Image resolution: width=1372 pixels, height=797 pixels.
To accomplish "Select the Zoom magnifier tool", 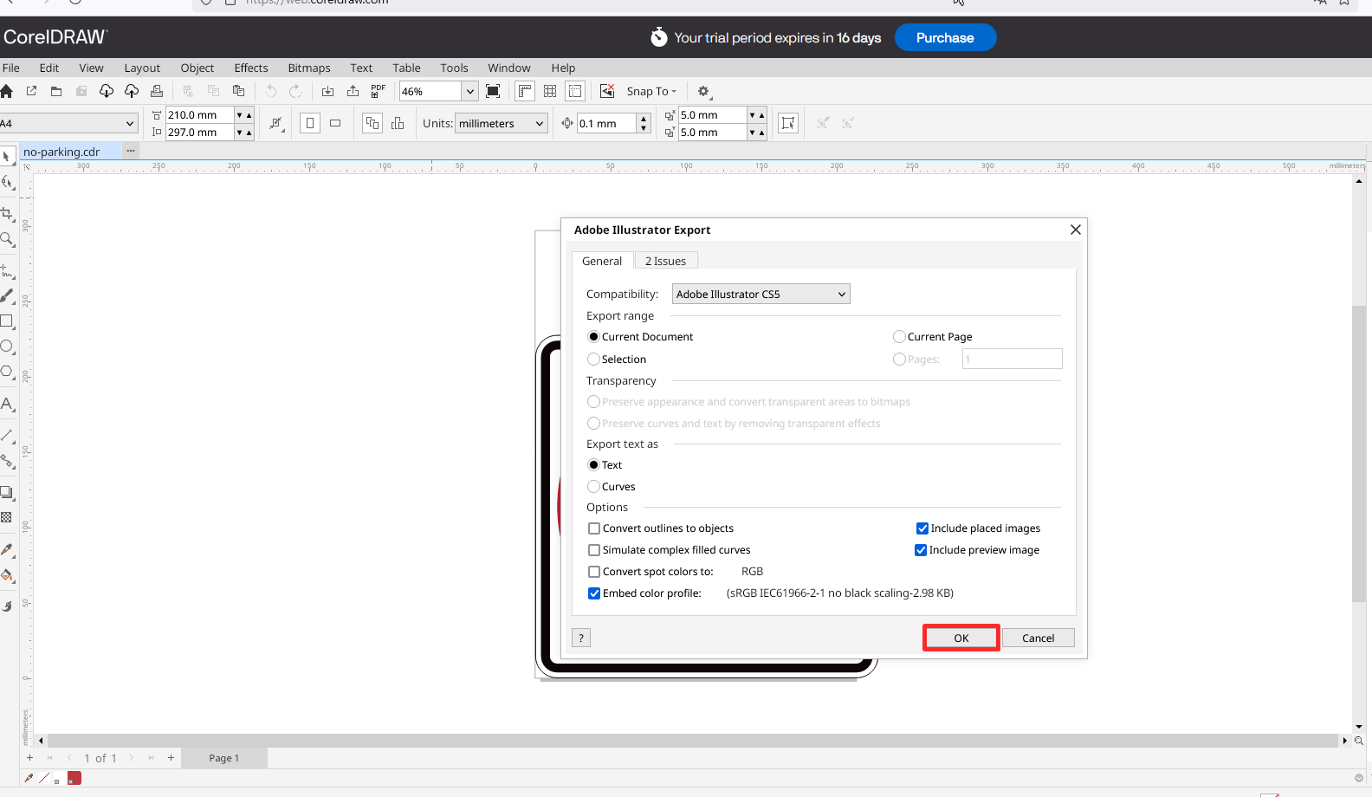I will [x=7, y=239].
